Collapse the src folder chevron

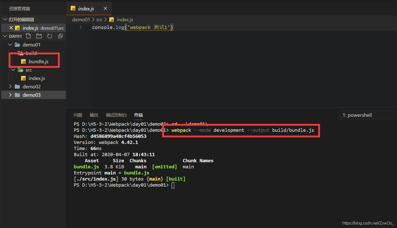point(13,70)
